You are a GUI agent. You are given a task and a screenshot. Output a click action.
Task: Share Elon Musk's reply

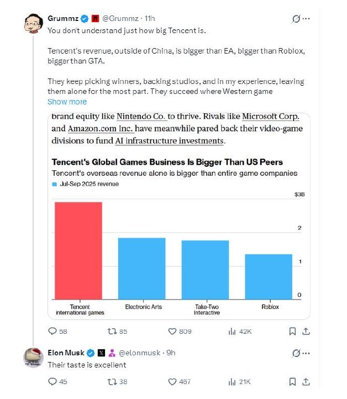[306, 381]
